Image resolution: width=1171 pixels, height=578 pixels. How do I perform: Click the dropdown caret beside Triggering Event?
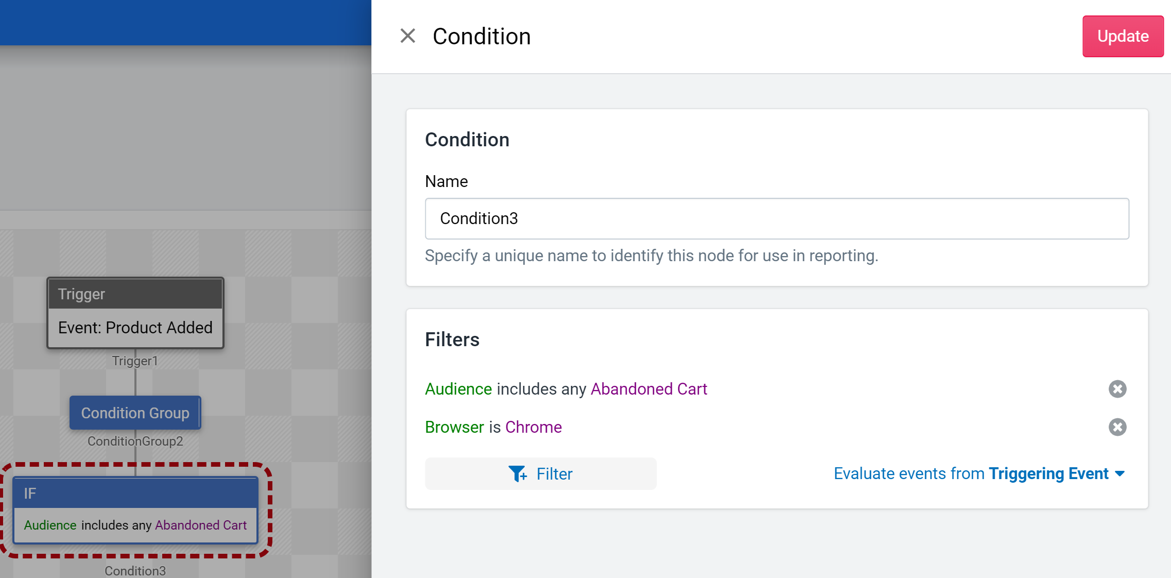[x=1120, y=474]
